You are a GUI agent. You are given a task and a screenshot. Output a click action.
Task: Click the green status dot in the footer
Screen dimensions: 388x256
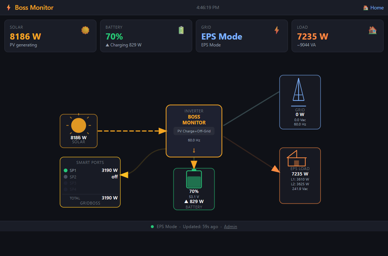(x=152, y=227)
